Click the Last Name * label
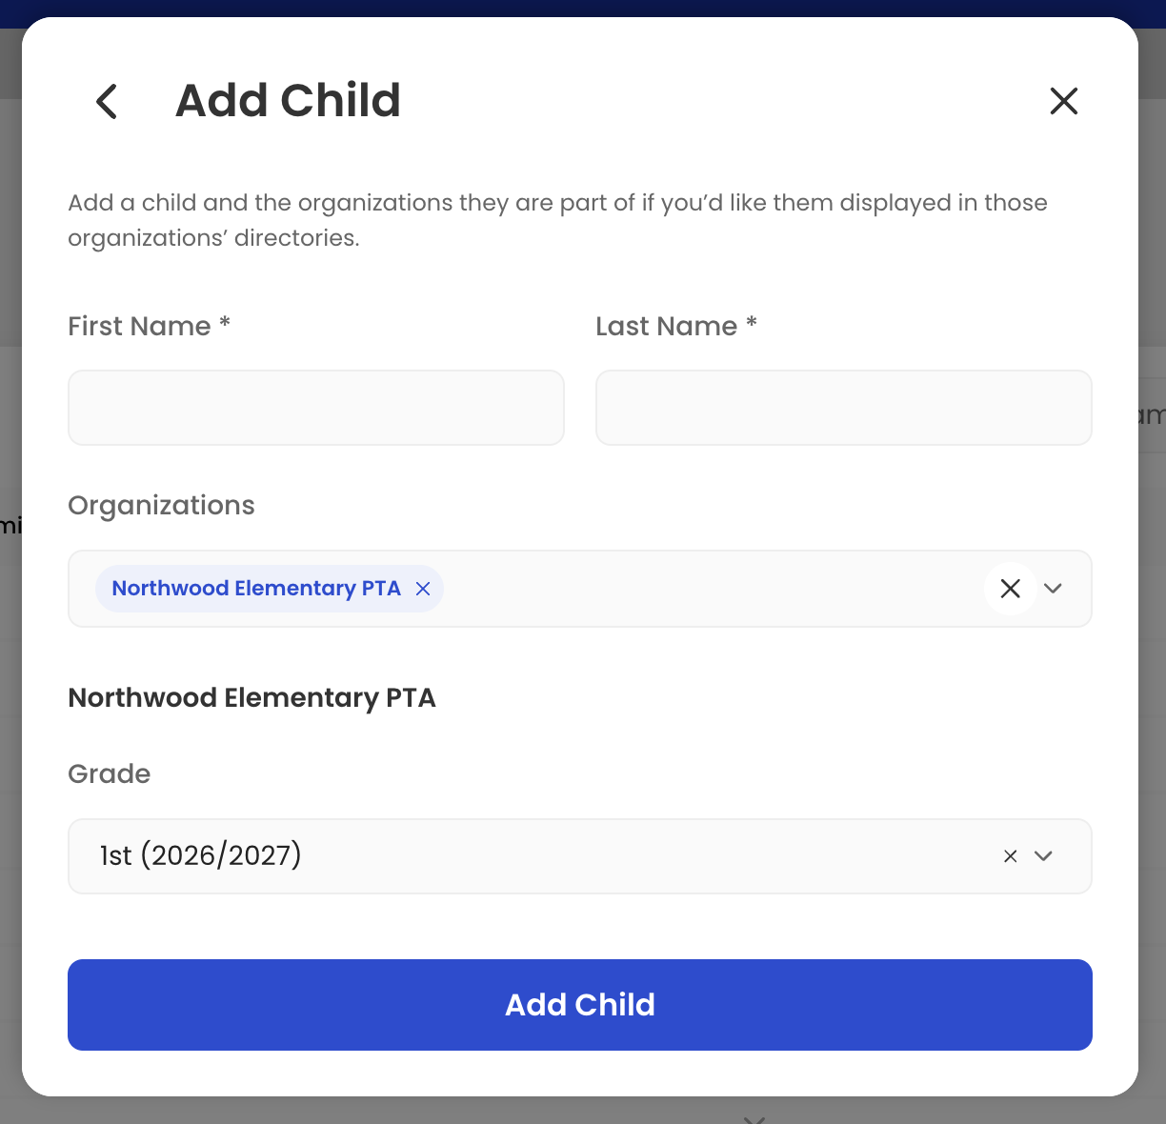The image size is (1166, 1124). click(x=676, y=326)
